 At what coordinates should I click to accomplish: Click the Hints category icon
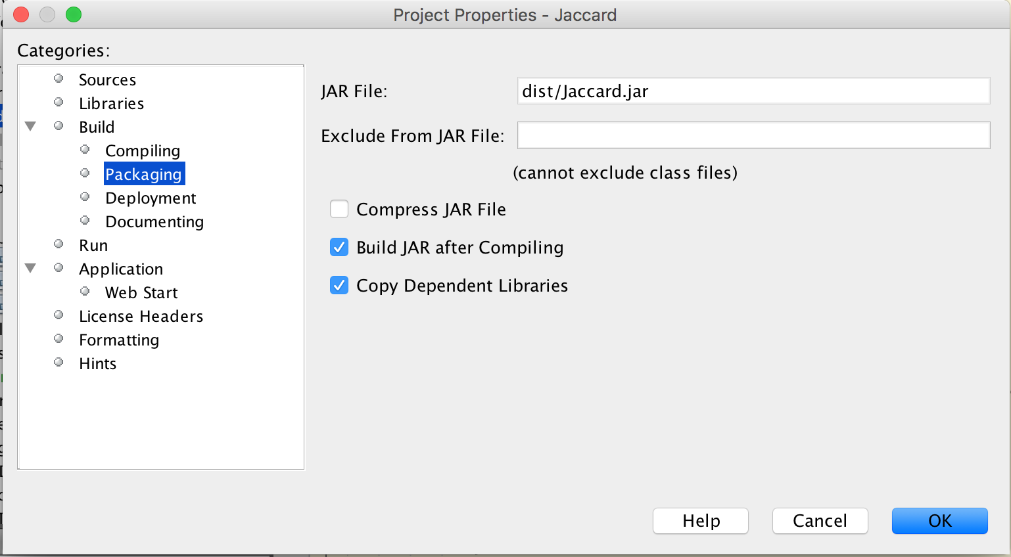[x=58, y=362]
